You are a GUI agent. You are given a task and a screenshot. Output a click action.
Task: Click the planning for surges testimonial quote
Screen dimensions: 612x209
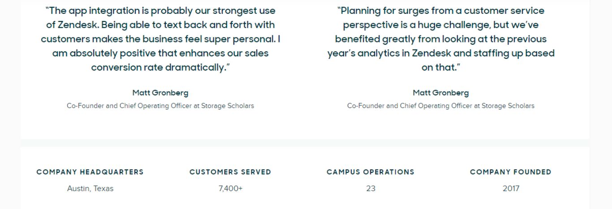[x=441, y=39]
